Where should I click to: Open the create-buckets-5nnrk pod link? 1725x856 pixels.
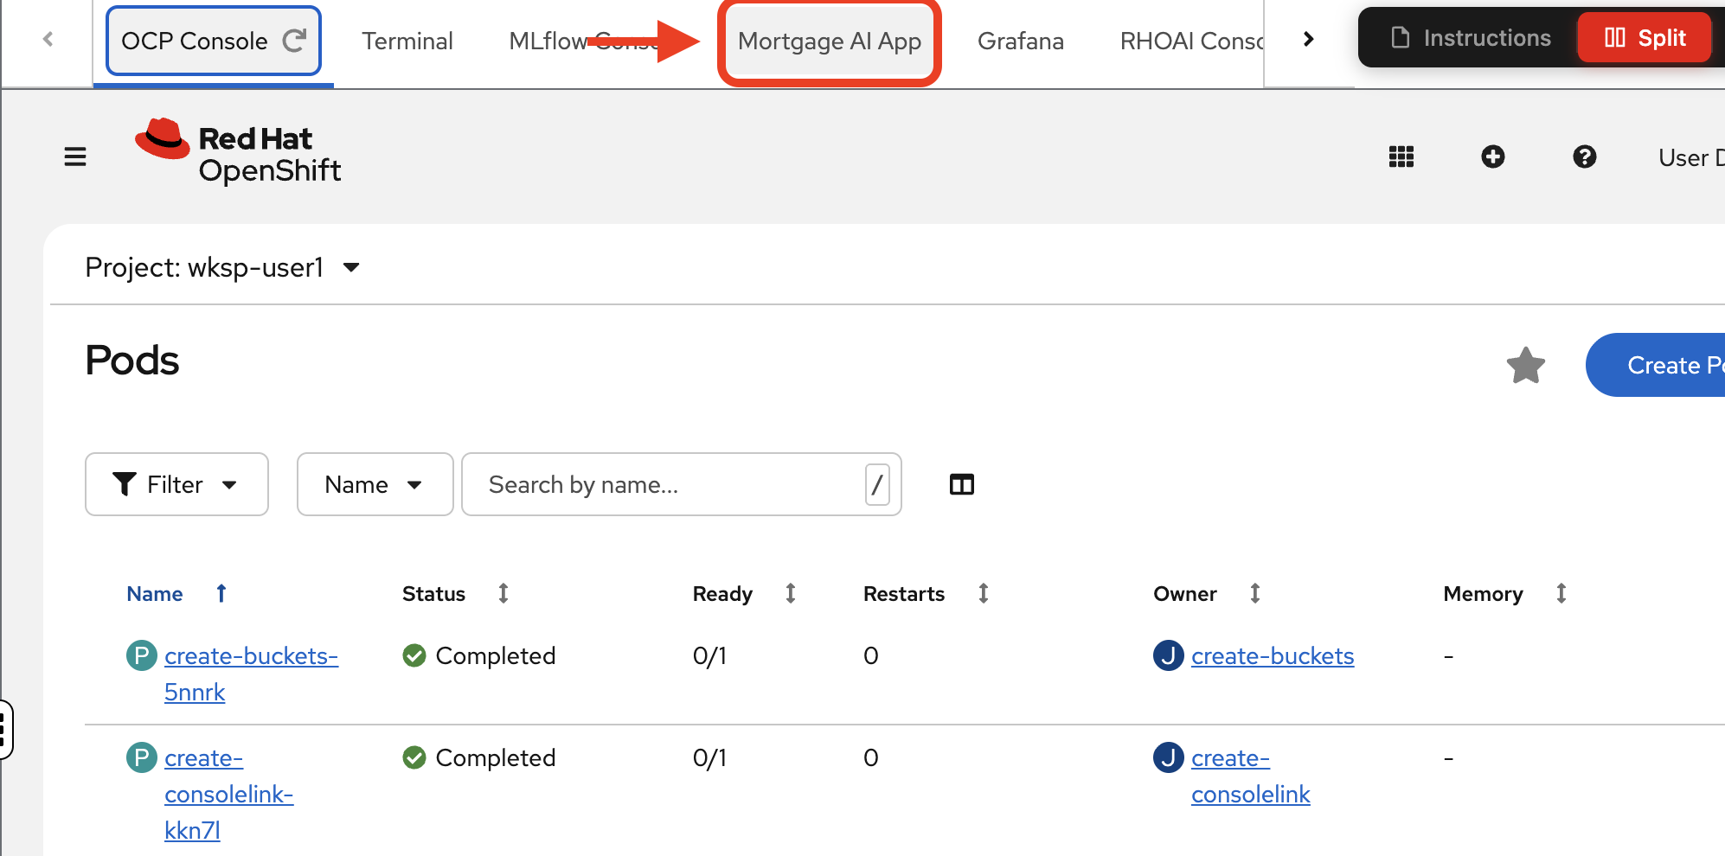251,674
